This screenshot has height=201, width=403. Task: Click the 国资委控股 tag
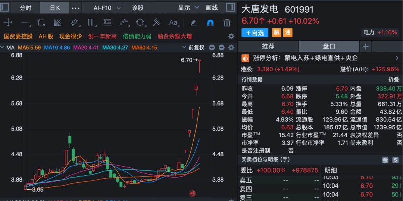18,36
